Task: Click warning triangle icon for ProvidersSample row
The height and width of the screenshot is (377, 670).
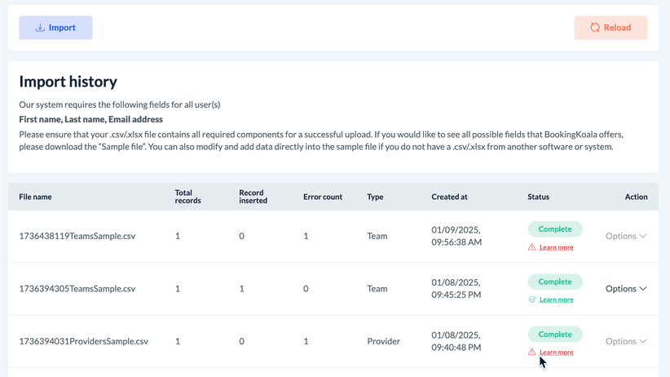Action: 532,352
